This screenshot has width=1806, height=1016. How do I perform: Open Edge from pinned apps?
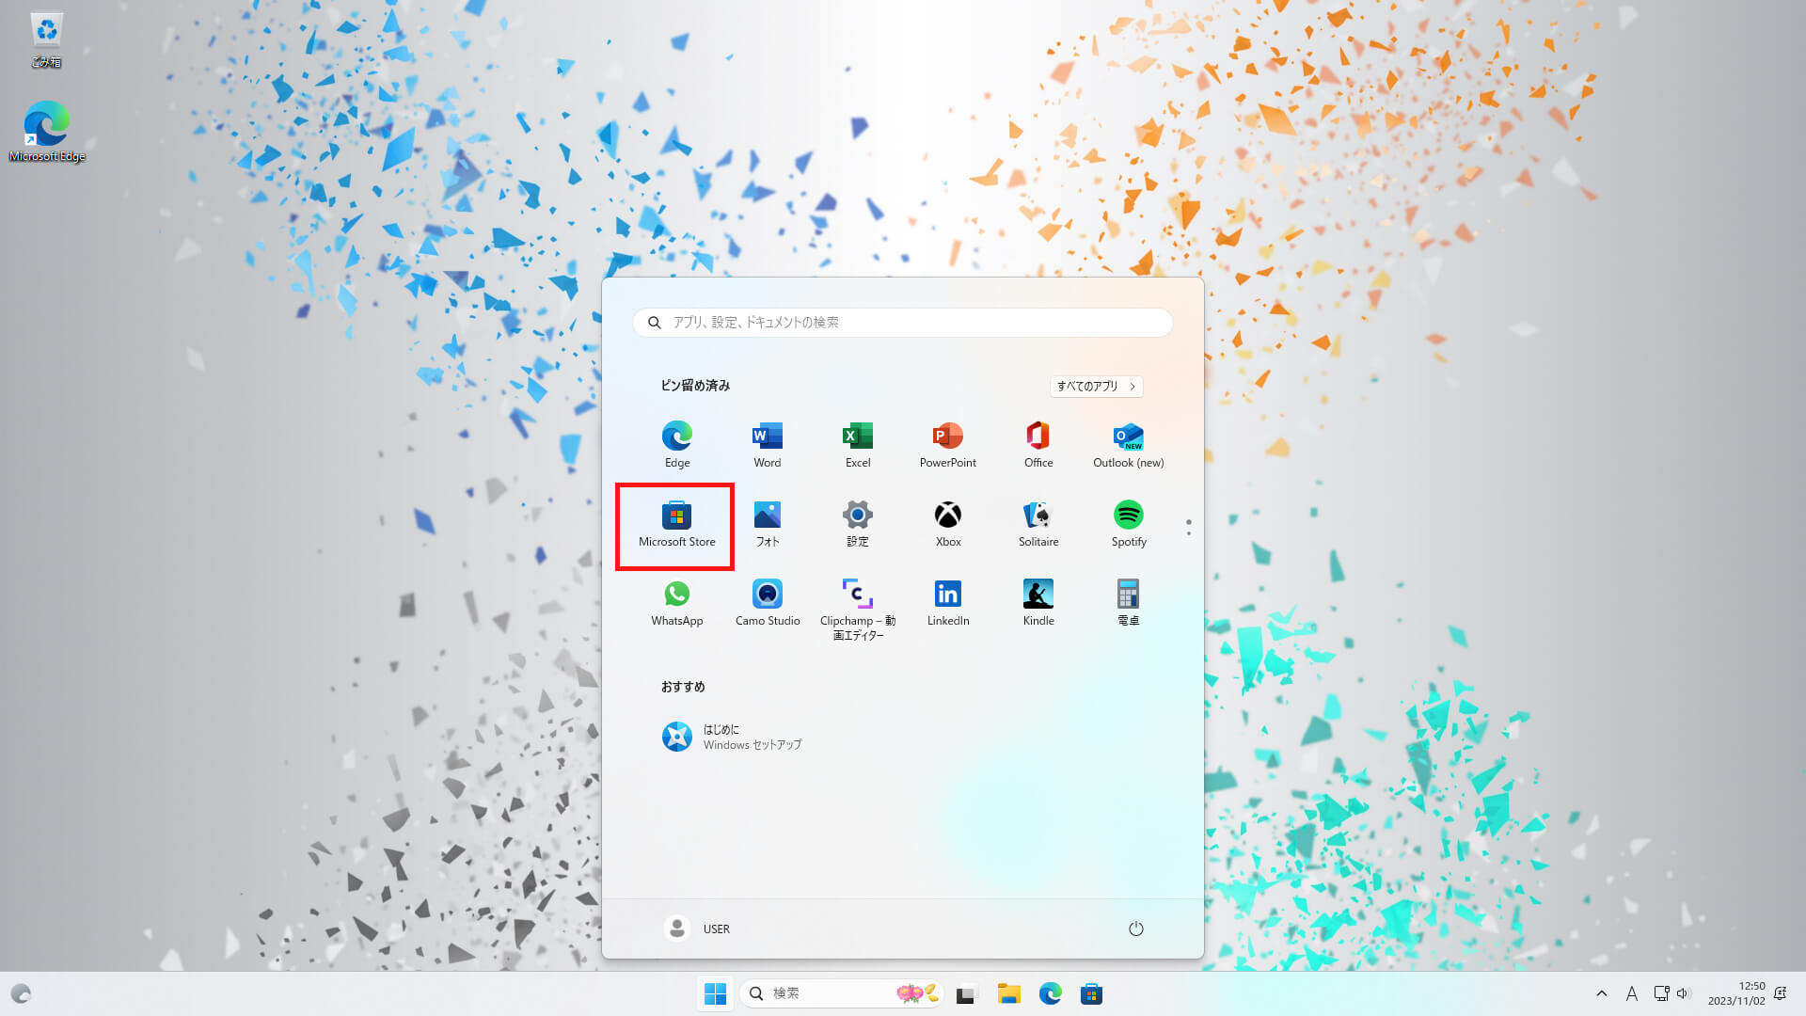tap(676, 444)
